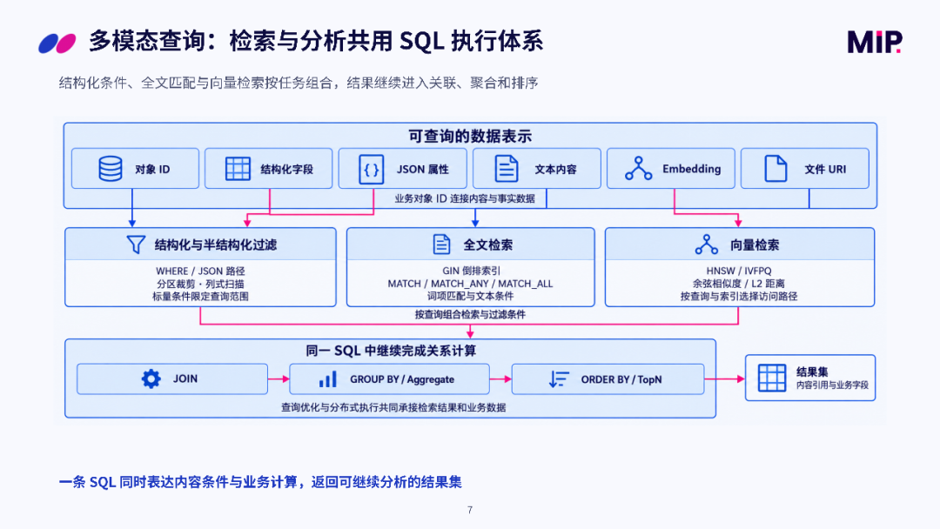Select the JSON 属性 label
Viewport: 940px width, 529px height.
pos(423,170)
